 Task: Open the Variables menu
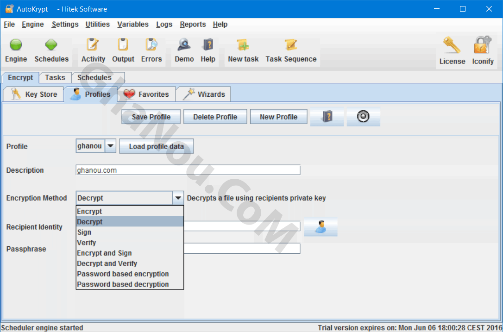click(133, 25)
